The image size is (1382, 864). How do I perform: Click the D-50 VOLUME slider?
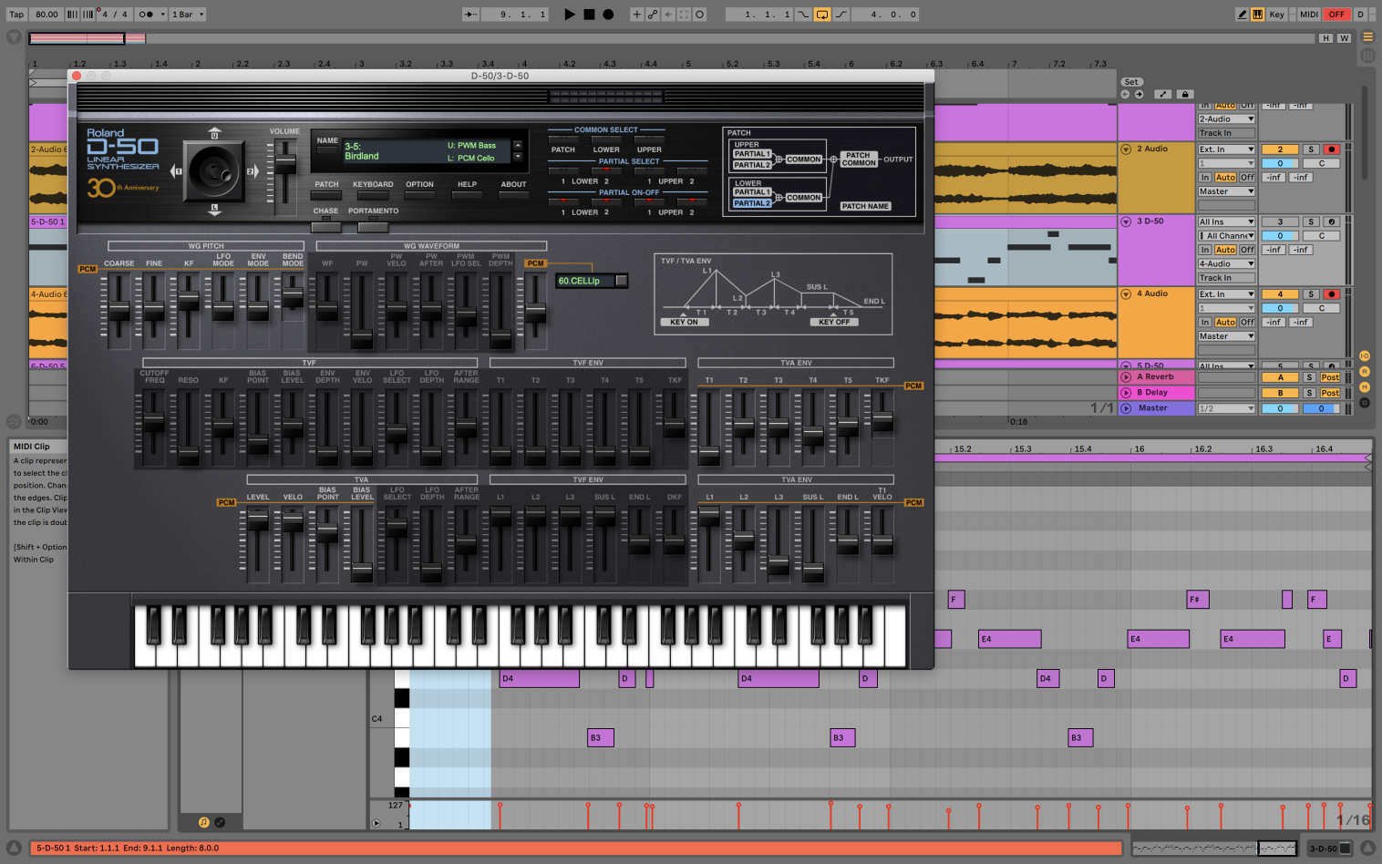pos(285,163)
